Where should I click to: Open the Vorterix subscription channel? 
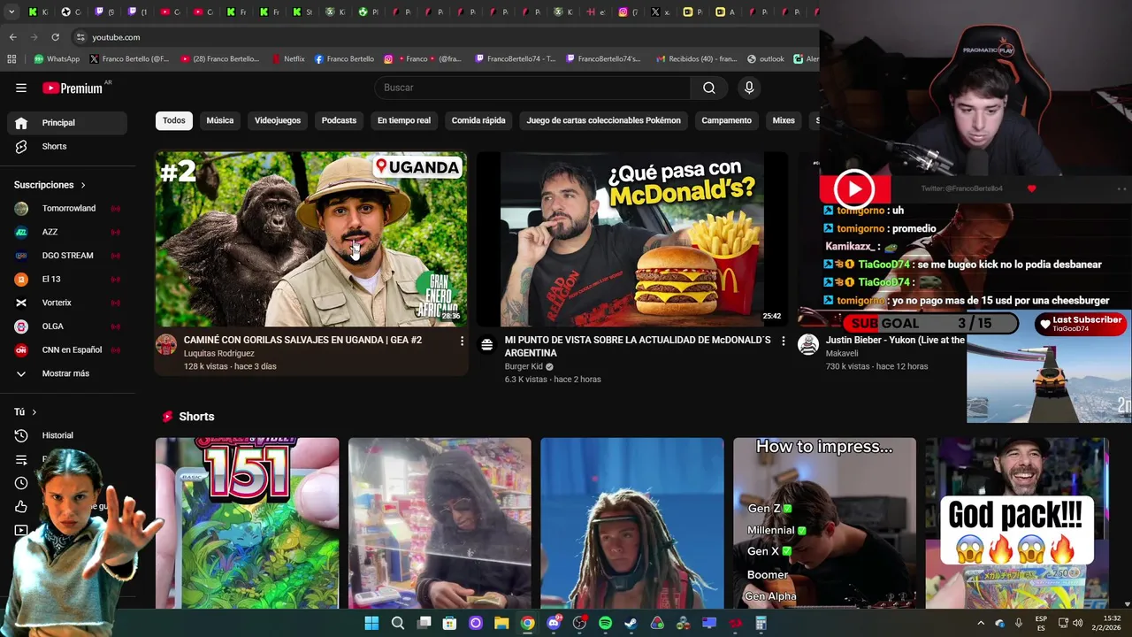click(67, 303)
